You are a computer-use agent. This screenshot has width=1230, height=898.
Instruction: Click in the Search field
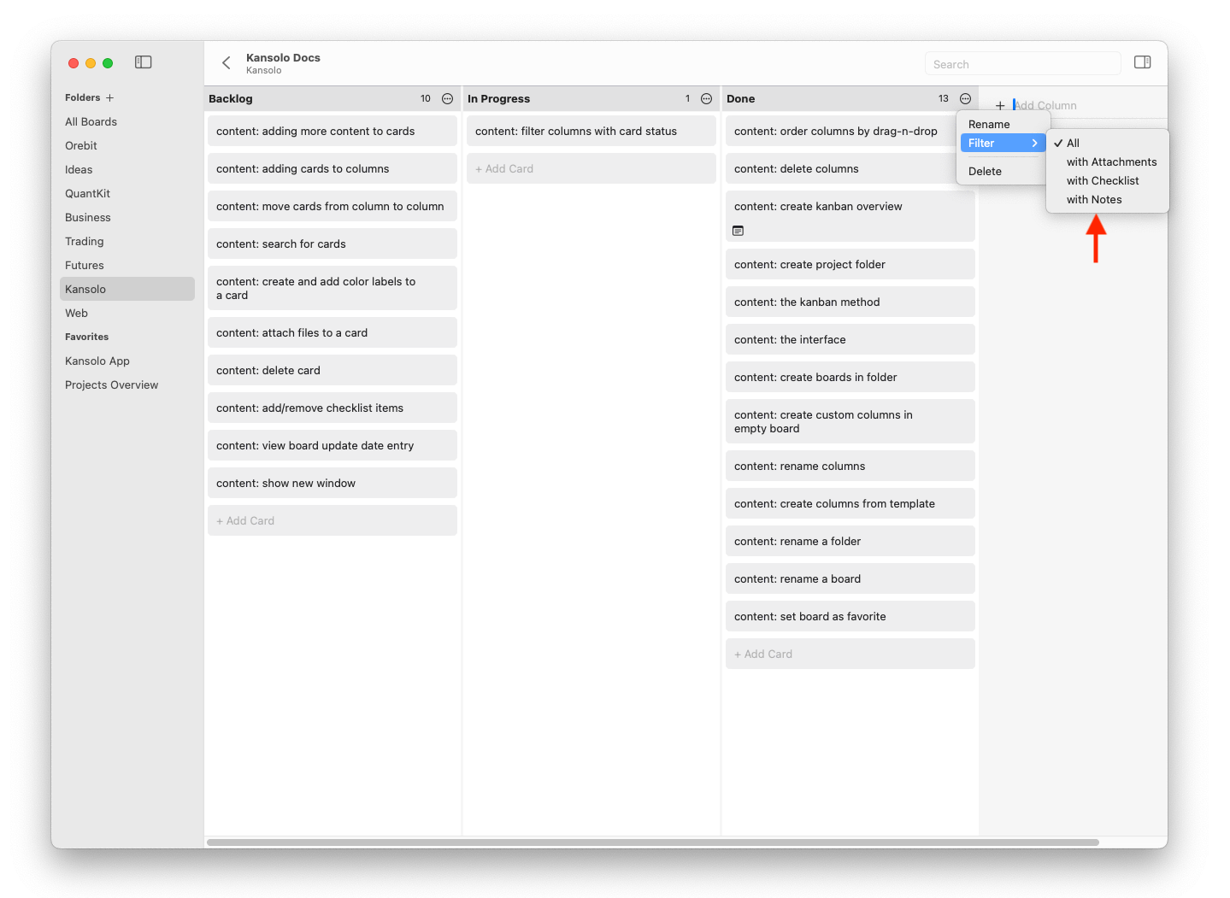pyautogui.click(x=1022, y=64)
